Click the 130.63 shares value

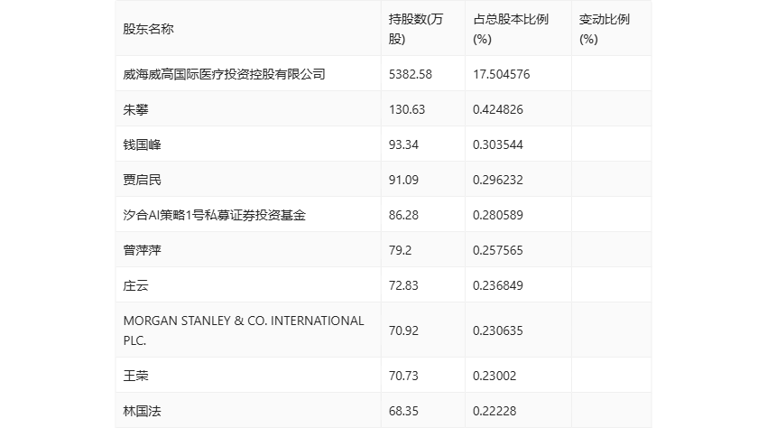[407, 109]
